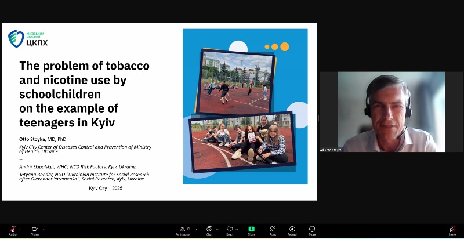The image size is (464, 239).
Task: Expand the Participants options arrow
Action: click(195, 229)
